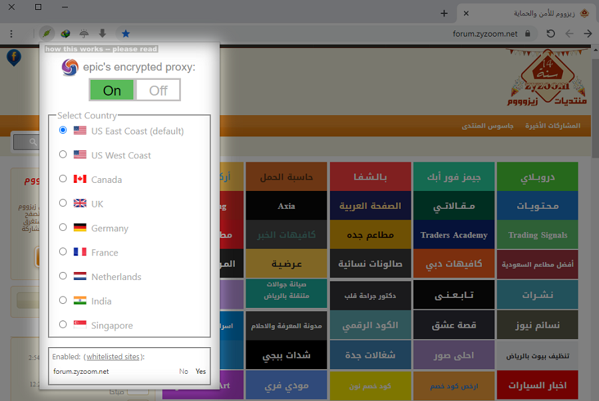Select India radio button
Image resolution: width=599 pixels, height=401 pixels.
[63, 301]
